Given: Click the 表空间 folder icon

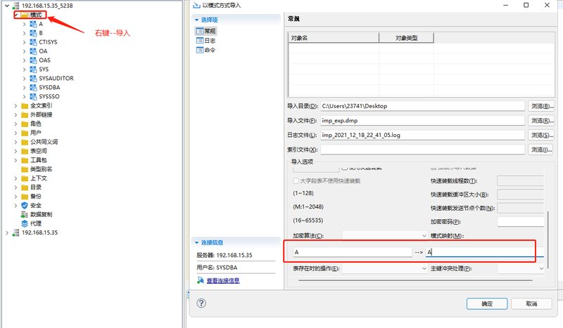Looking at the screenshot, I should (x=25, y=151).
